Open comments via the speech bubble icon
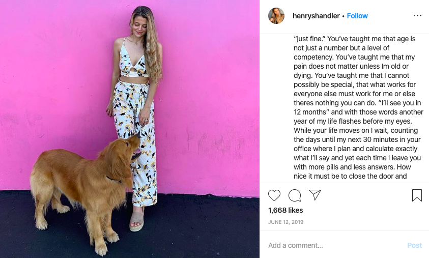 (295, 195)
